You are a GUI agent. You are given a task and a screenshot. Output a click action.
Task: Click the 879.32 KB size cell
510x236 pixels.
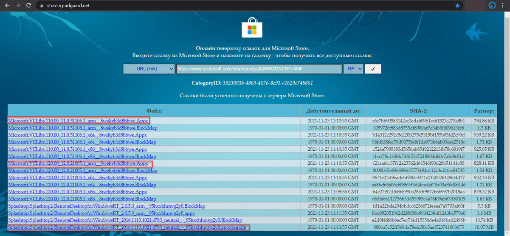(x=485, y=192)
